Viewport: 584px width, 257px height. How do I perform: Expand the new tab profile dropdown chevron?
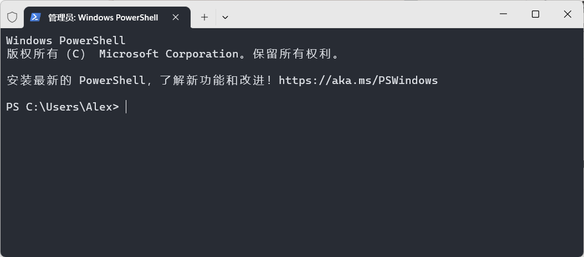point(225,17)
